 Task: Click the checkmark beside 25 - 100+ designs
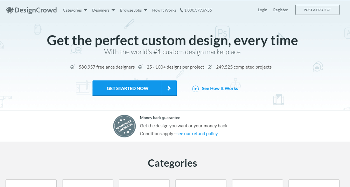click(141, 67)
